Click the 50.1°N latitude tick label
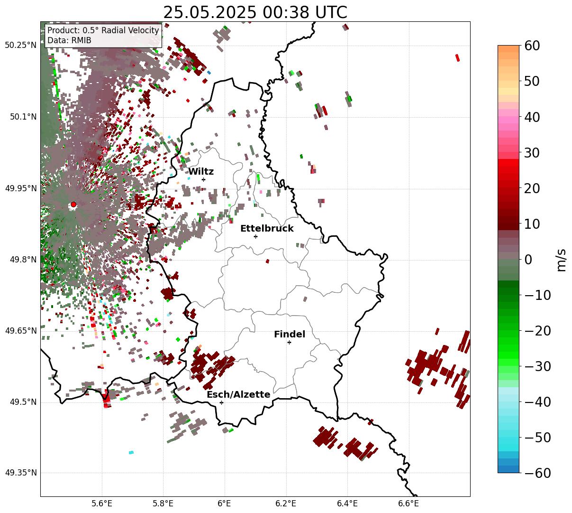The height and width of the screenshot is (513, 572). [23, 117]
